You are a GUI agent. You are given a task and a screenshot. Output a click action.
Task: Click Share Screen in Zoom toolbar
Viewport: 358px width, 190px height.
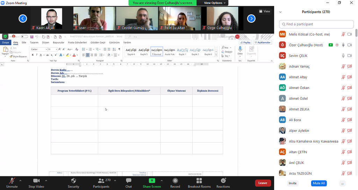click(x=152, y=183)
